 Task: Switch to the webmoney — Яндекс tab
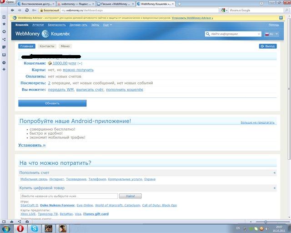pyautogui.click(x=76, y=4)
